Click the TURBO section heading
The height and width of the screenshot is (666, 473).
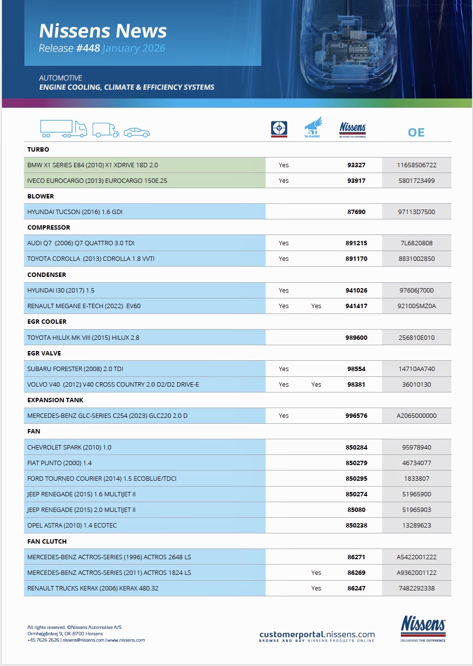coord(38,150)
